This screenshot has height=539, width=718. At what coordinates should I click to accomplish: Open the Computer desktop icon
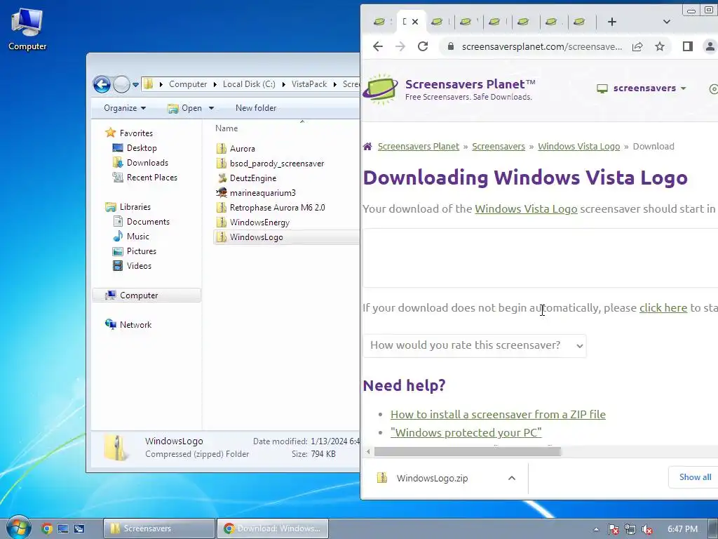(x=27, y=29)
